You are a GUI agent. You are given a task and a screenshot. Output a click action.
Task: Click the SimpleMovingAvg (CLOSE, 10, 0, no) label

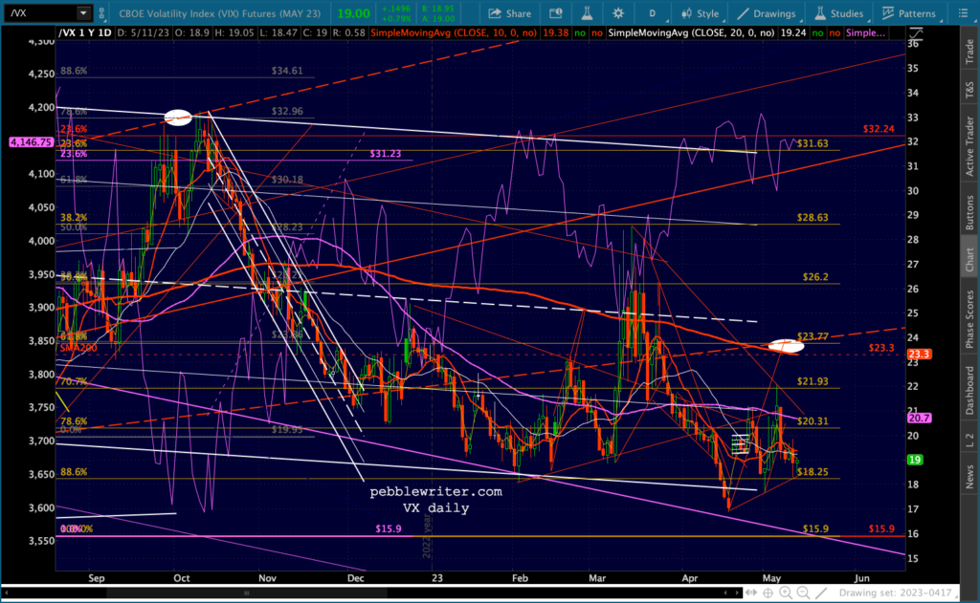tap(453, 33)
